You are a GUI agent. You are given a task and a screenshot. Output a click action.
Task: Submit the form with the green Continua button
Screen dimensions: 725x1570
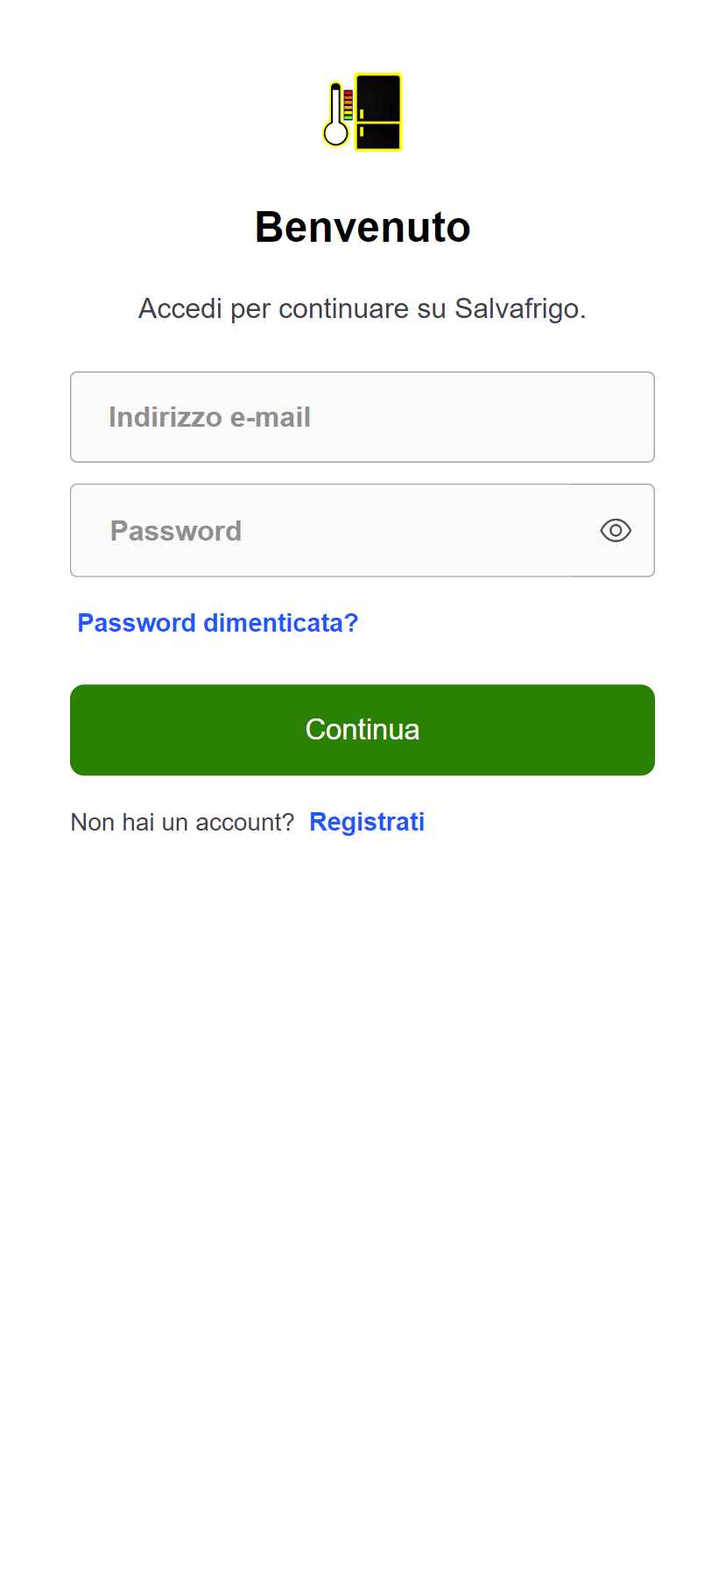[362, 730]
